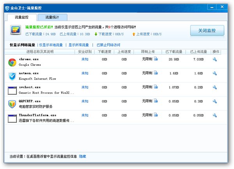Click 1.07KB downloaded value for svchost
Image resolution: width=234 pixels, height=169 pixels.
[x=174, y=87]
